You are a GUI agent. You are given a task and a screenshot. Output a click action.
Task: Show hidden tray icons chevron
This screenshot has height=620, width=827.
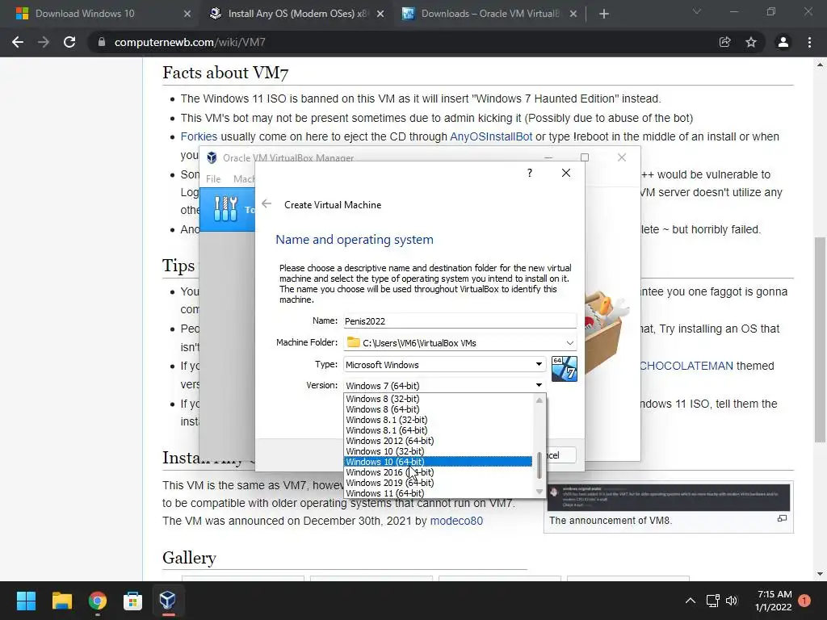[x=690, y=601]
